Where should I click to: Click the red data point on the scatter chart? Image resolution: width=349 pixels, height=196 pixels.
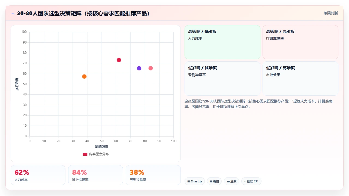tap(119, 60)
